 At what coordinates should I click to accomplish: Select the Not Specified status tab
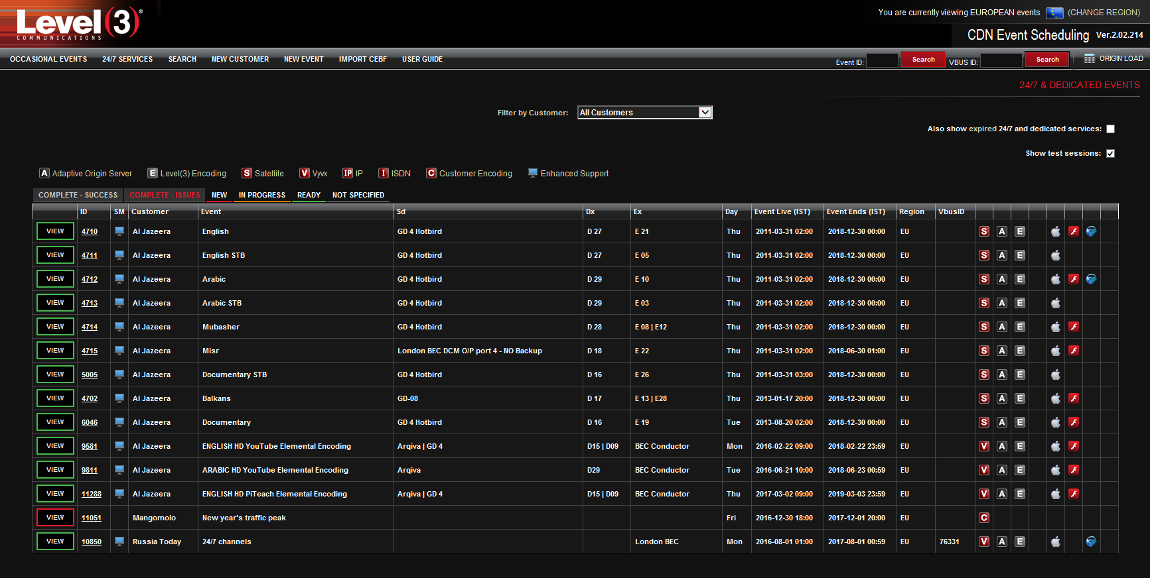click(x=358, y=195)
